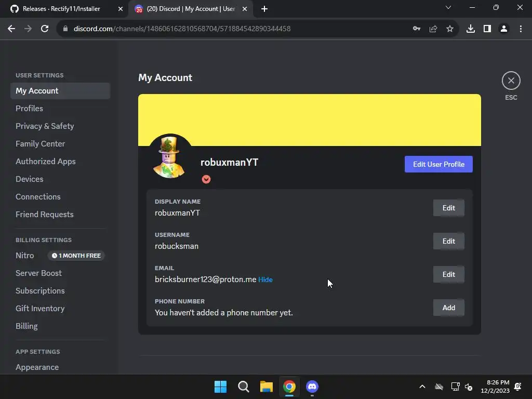Open Friend Requests settings

(x=60, y=215)
